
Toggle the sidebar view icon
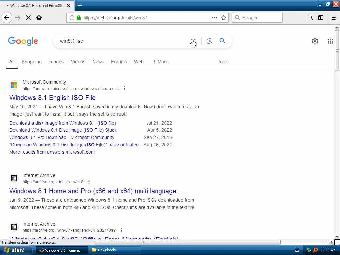coord(321,18)
